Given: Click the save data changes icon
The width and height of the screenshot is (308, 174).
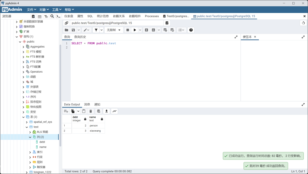Looking at the screenshot, I should point(99,111).
